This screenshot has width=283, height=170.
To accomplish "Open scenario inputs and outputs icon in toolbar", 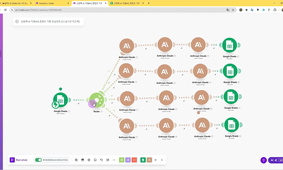I will pos(83,160).
